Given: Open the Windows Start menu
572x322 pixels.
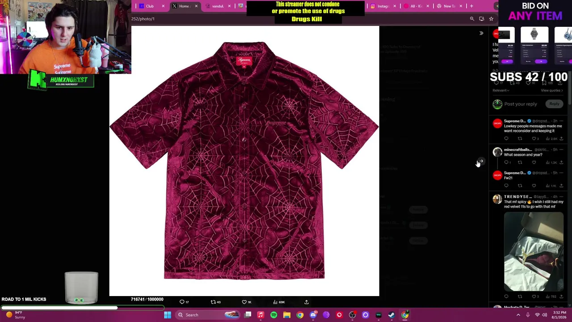Looking at the screenshot, I should tap(168, 315).
